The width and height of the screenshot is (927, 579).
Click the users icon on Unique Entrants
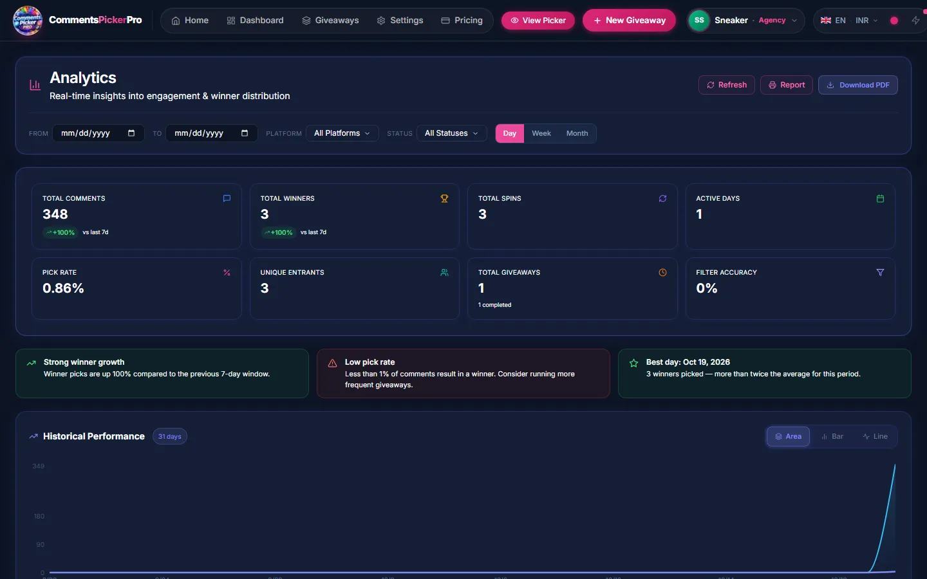coord(444,273)
